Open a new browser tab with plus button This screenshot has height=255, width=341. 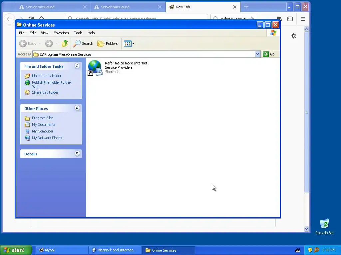[x=246, y=7]
